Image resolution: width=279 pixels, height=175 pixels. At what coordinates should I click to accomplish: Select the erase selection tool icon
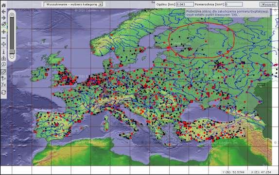3,24
